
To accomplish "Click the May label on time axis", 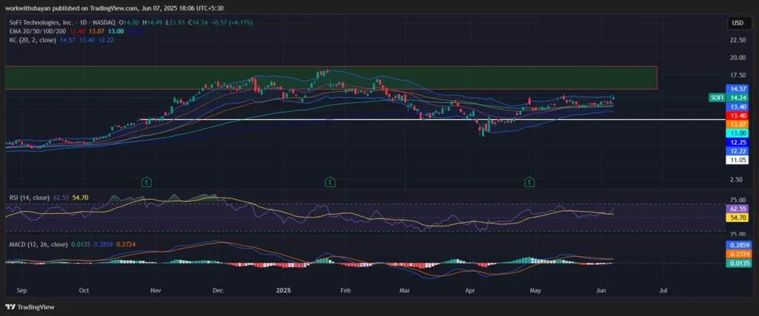I will point(535,291).
